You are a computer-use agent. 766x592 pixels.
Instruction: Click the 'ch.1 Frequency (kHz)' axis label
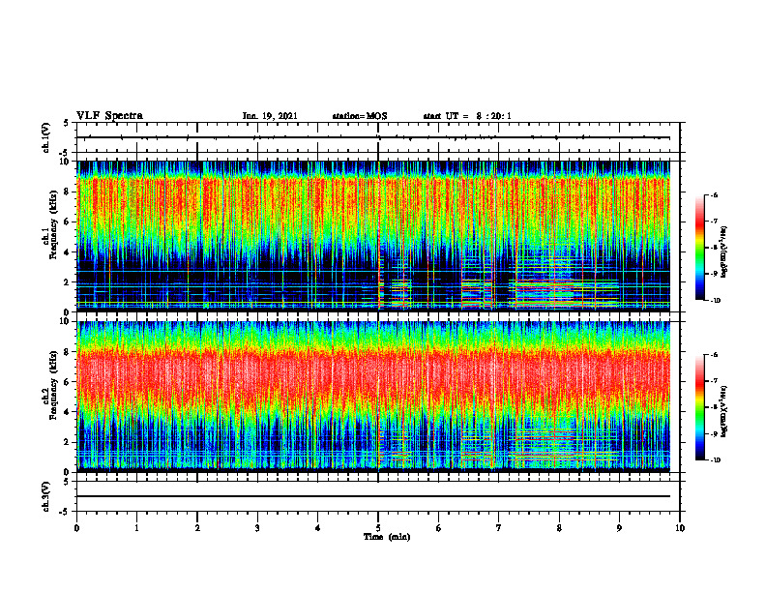[x=50, y=224]
